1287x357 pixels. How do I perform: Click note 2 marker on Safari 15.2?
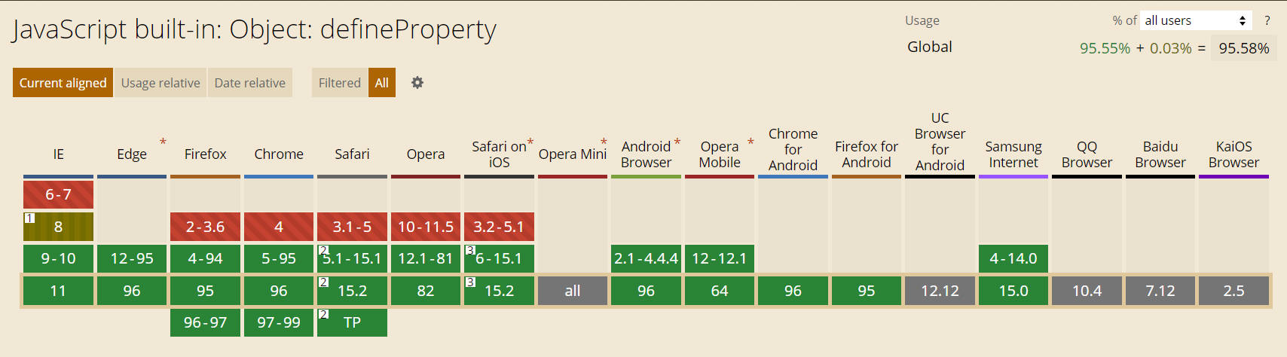pos(323,282)
